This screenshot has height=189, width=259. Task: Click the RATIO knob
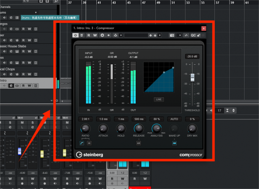coord(85,129)
